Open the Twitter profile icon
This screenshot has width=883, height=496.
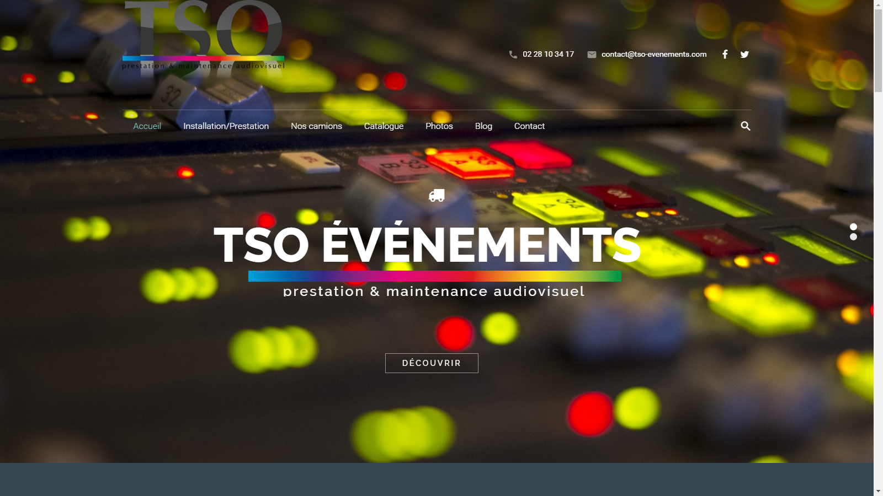point(744,54)
